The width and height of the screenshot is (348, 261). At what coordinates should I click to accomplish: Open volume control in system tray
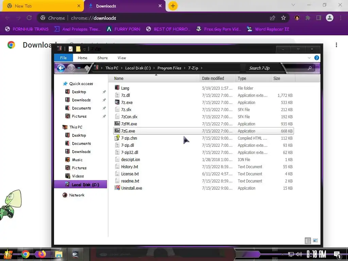tap(299, 254)
